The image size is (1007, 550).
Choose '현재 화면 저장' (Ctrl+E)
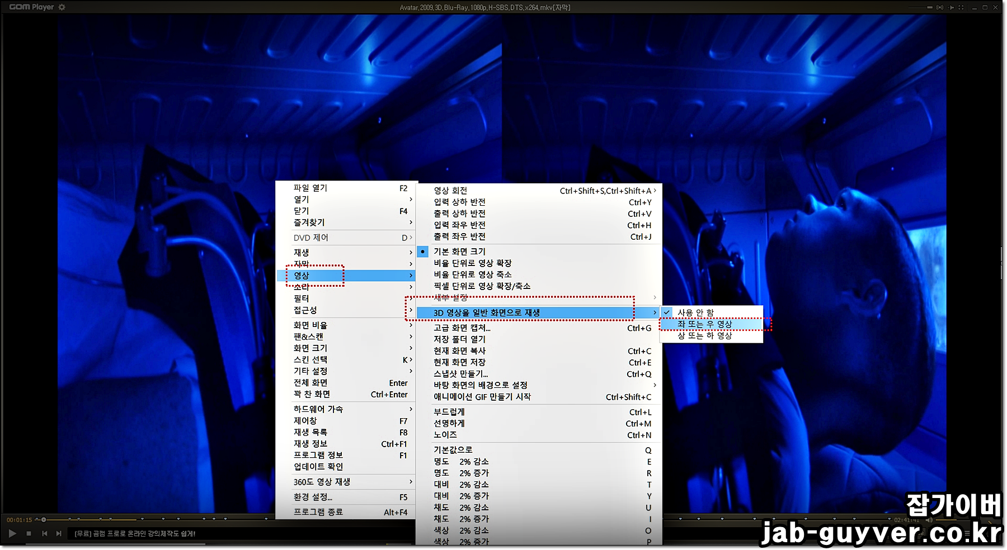click(539, 362)
